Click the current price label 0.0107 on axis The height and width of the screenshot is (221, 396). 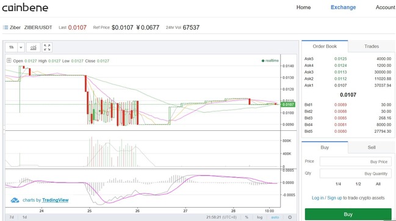288,104
